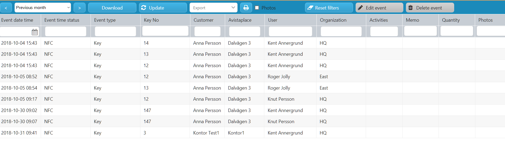Screen dimensions: 505x144
Task: Sort by Event date time column header
Action: (17, 20)
